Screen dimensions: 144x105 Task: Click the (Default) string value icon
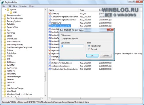[50, 14]
